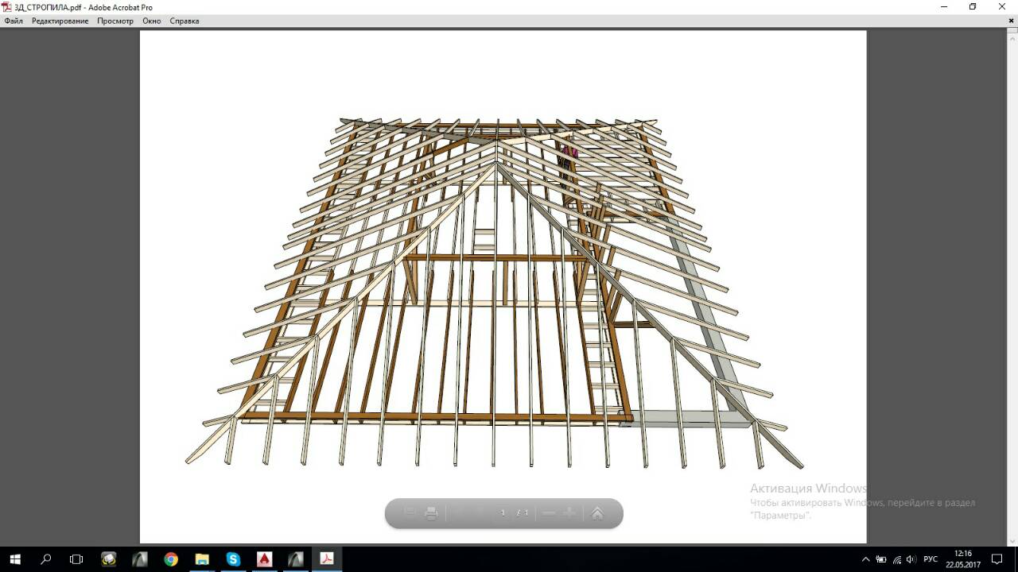Open the clock showing 12:16
This screenshot has width=1018, height=572.
(962, 559)
